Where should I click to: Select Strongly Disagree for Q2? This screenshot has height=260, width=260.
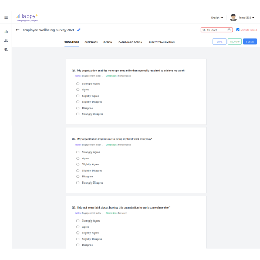tap(77, 183)
